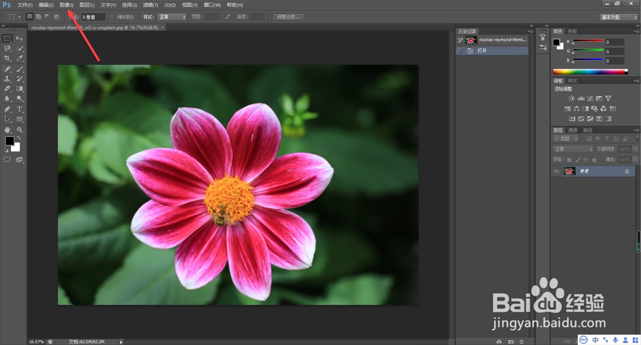Change screen mode icon in toolbox

19,159
